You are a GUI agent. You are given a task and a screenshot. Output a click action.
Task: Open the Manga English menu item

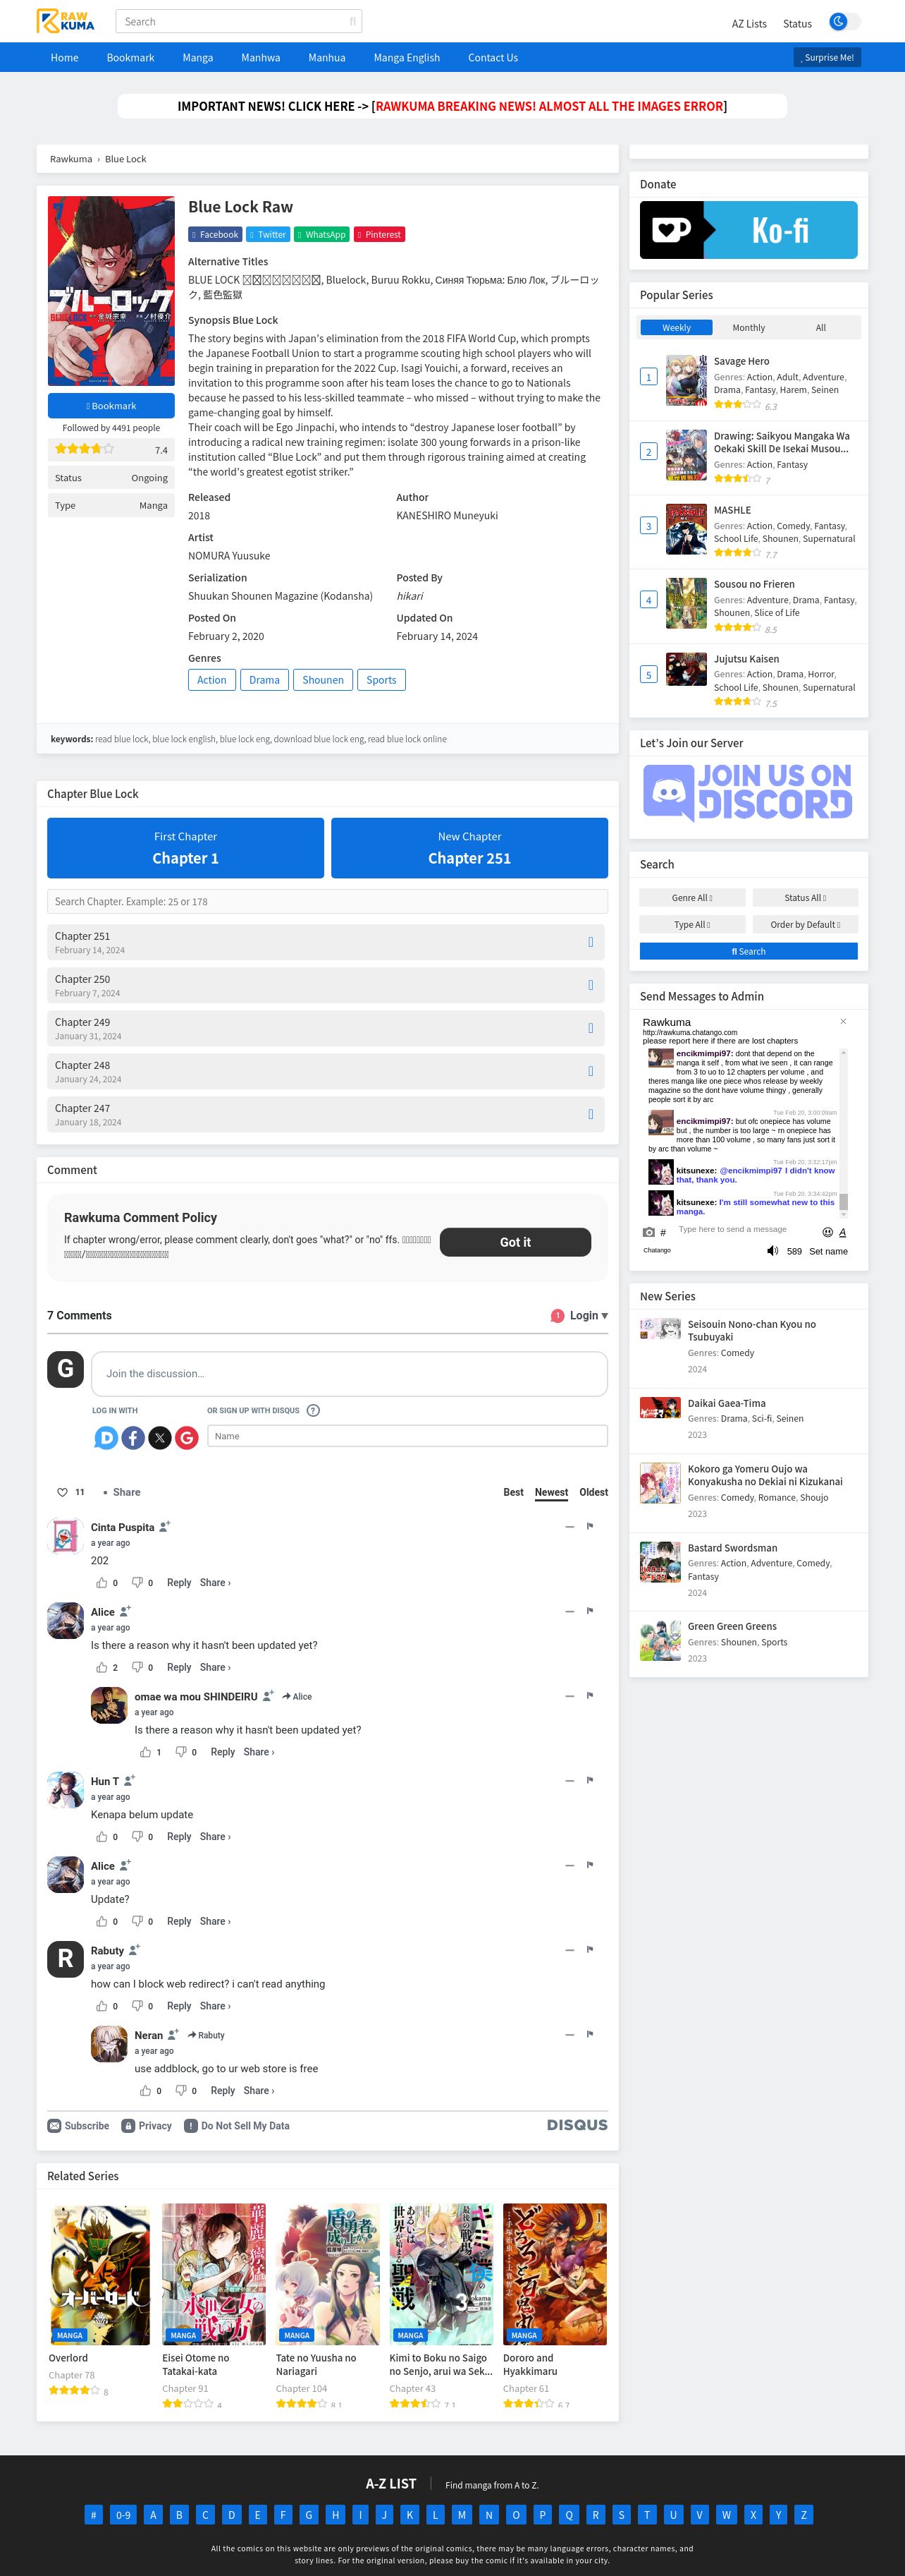(x=407, y=57)
